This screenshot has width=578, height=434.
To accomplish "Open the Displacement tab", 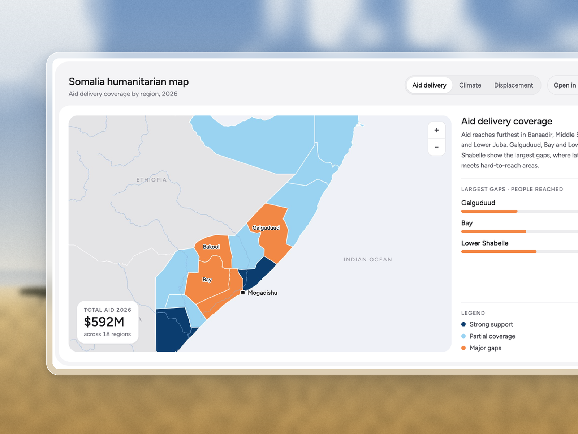I will point(513,85).
